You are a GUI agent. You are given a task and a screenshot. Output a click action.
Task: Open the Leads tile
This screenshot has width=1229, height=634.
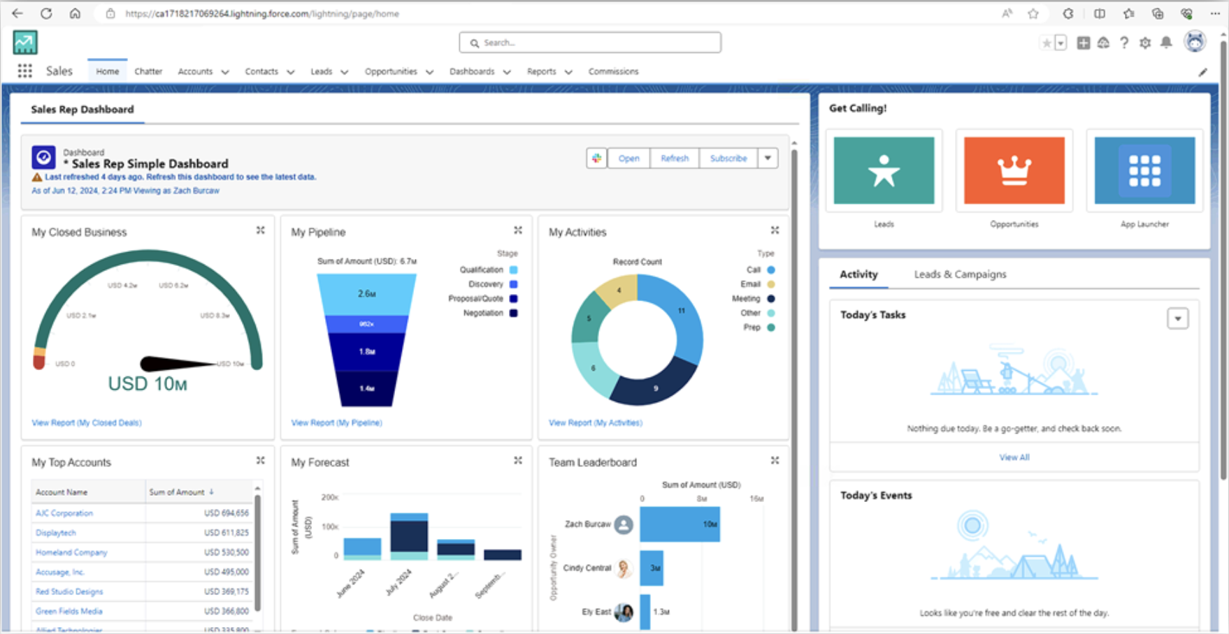tap(884, 170)
